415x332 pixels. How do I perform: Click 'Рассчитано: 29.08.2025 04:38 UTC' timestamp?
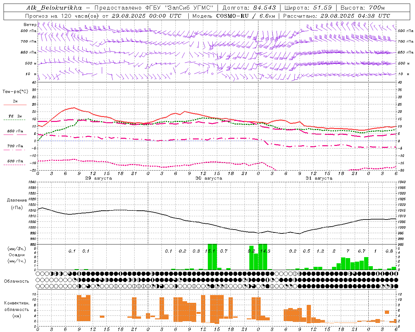coord(337,16)
